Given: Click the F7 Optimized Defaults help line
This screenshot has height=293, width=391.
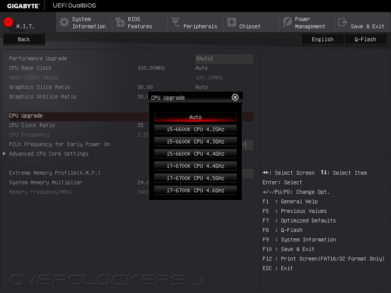Looking at the screenshot, I should point(299,220).
